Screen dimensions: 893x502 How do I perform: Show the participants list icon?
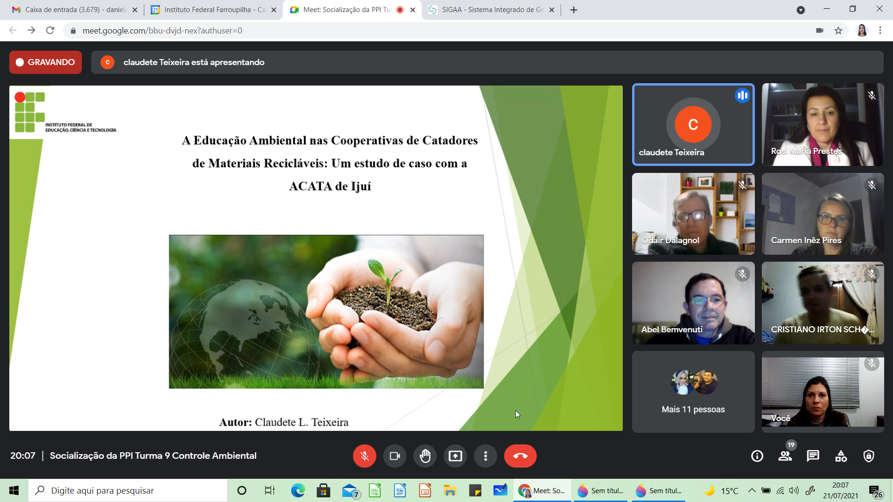(x=785, y=456)
